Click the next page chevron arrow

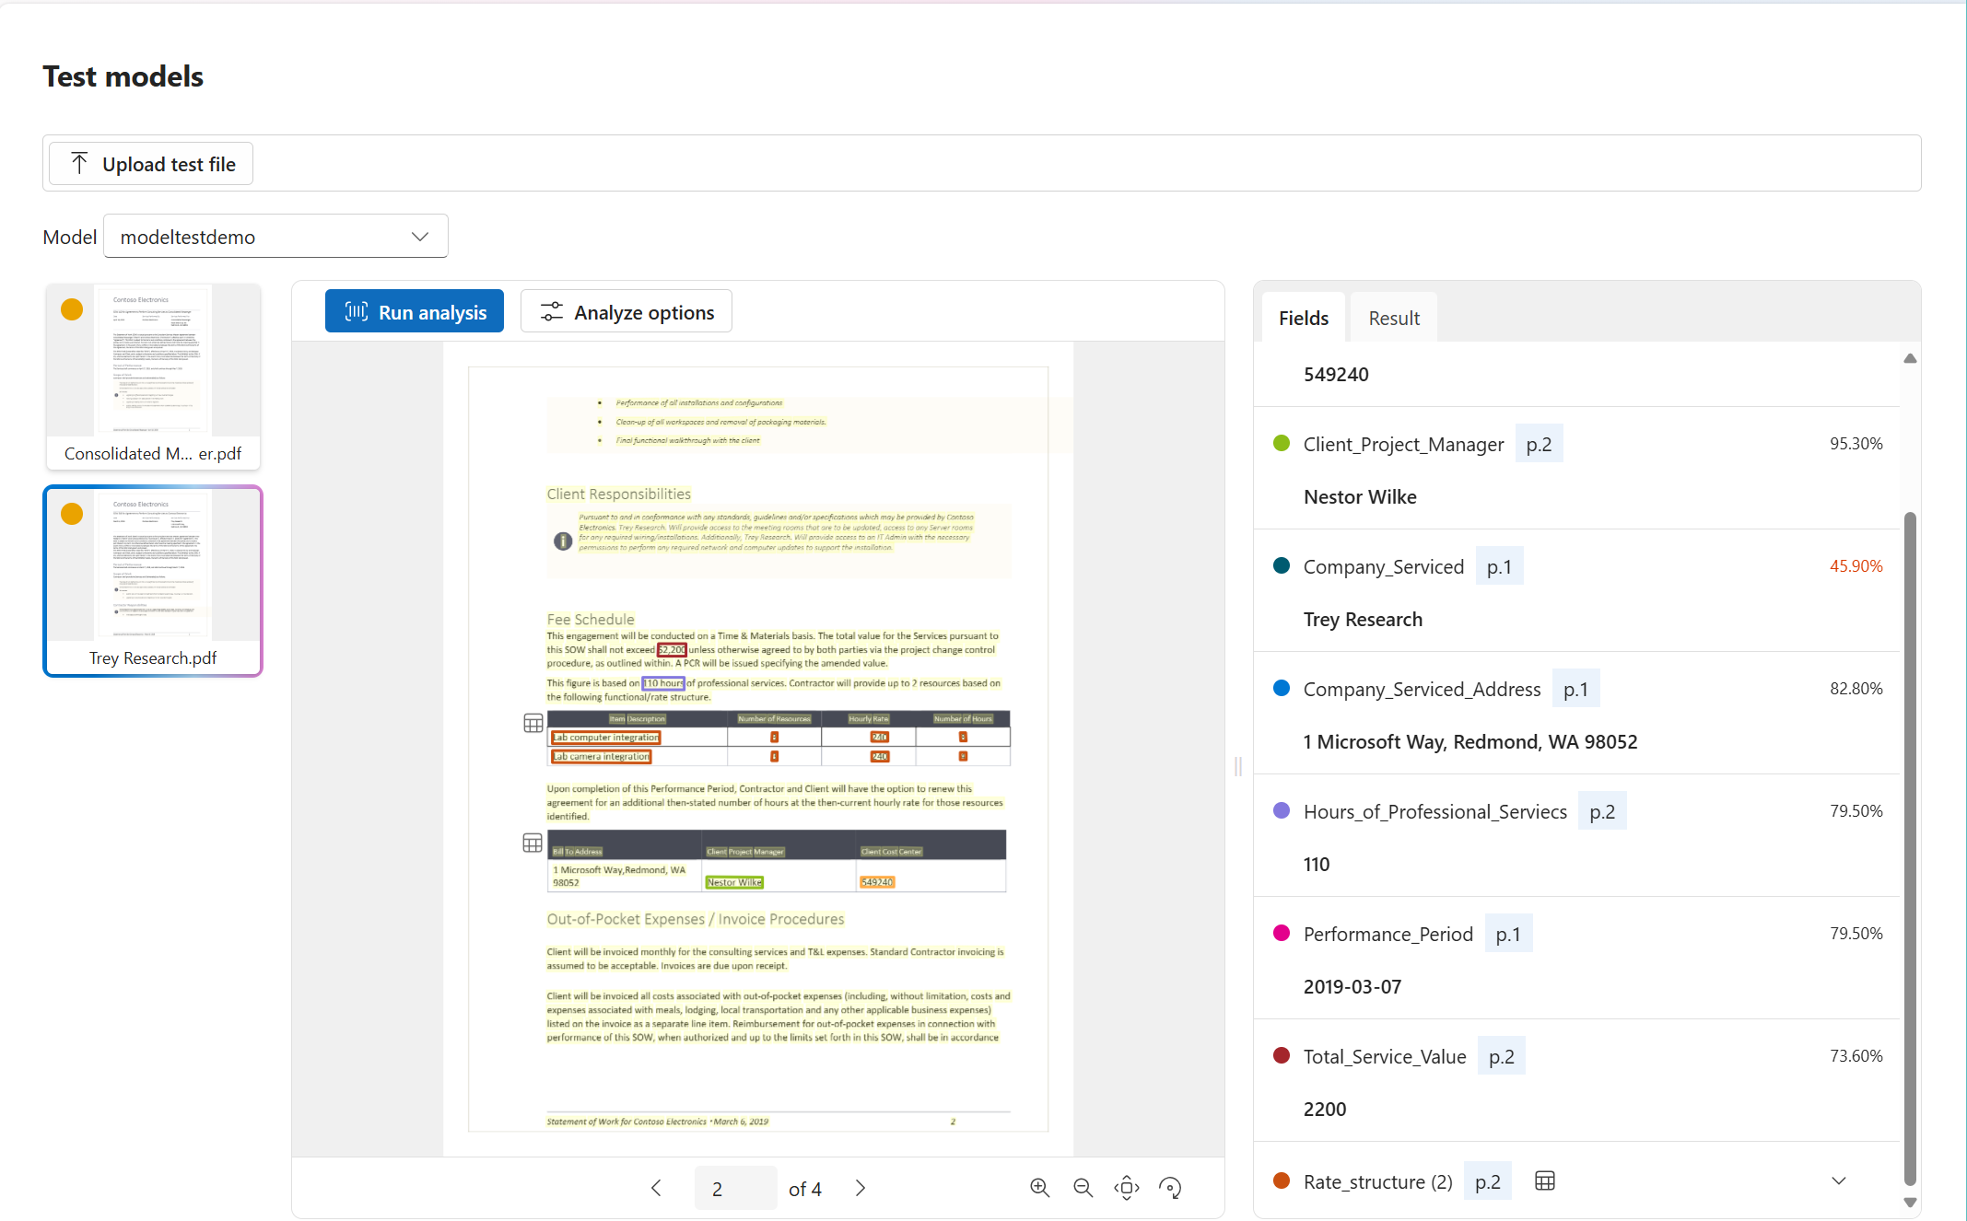pos(860,1186)
